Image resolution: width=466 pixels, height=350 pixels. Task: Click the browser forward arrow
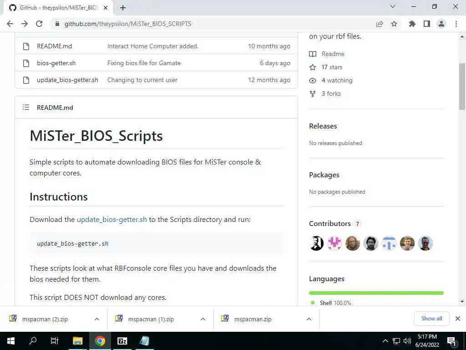(25, 24)
